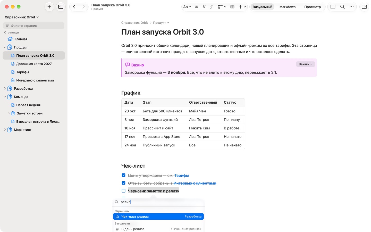Toggle the right inspector panel
Viewport: 371px width, 232px height.
point(364,7)
